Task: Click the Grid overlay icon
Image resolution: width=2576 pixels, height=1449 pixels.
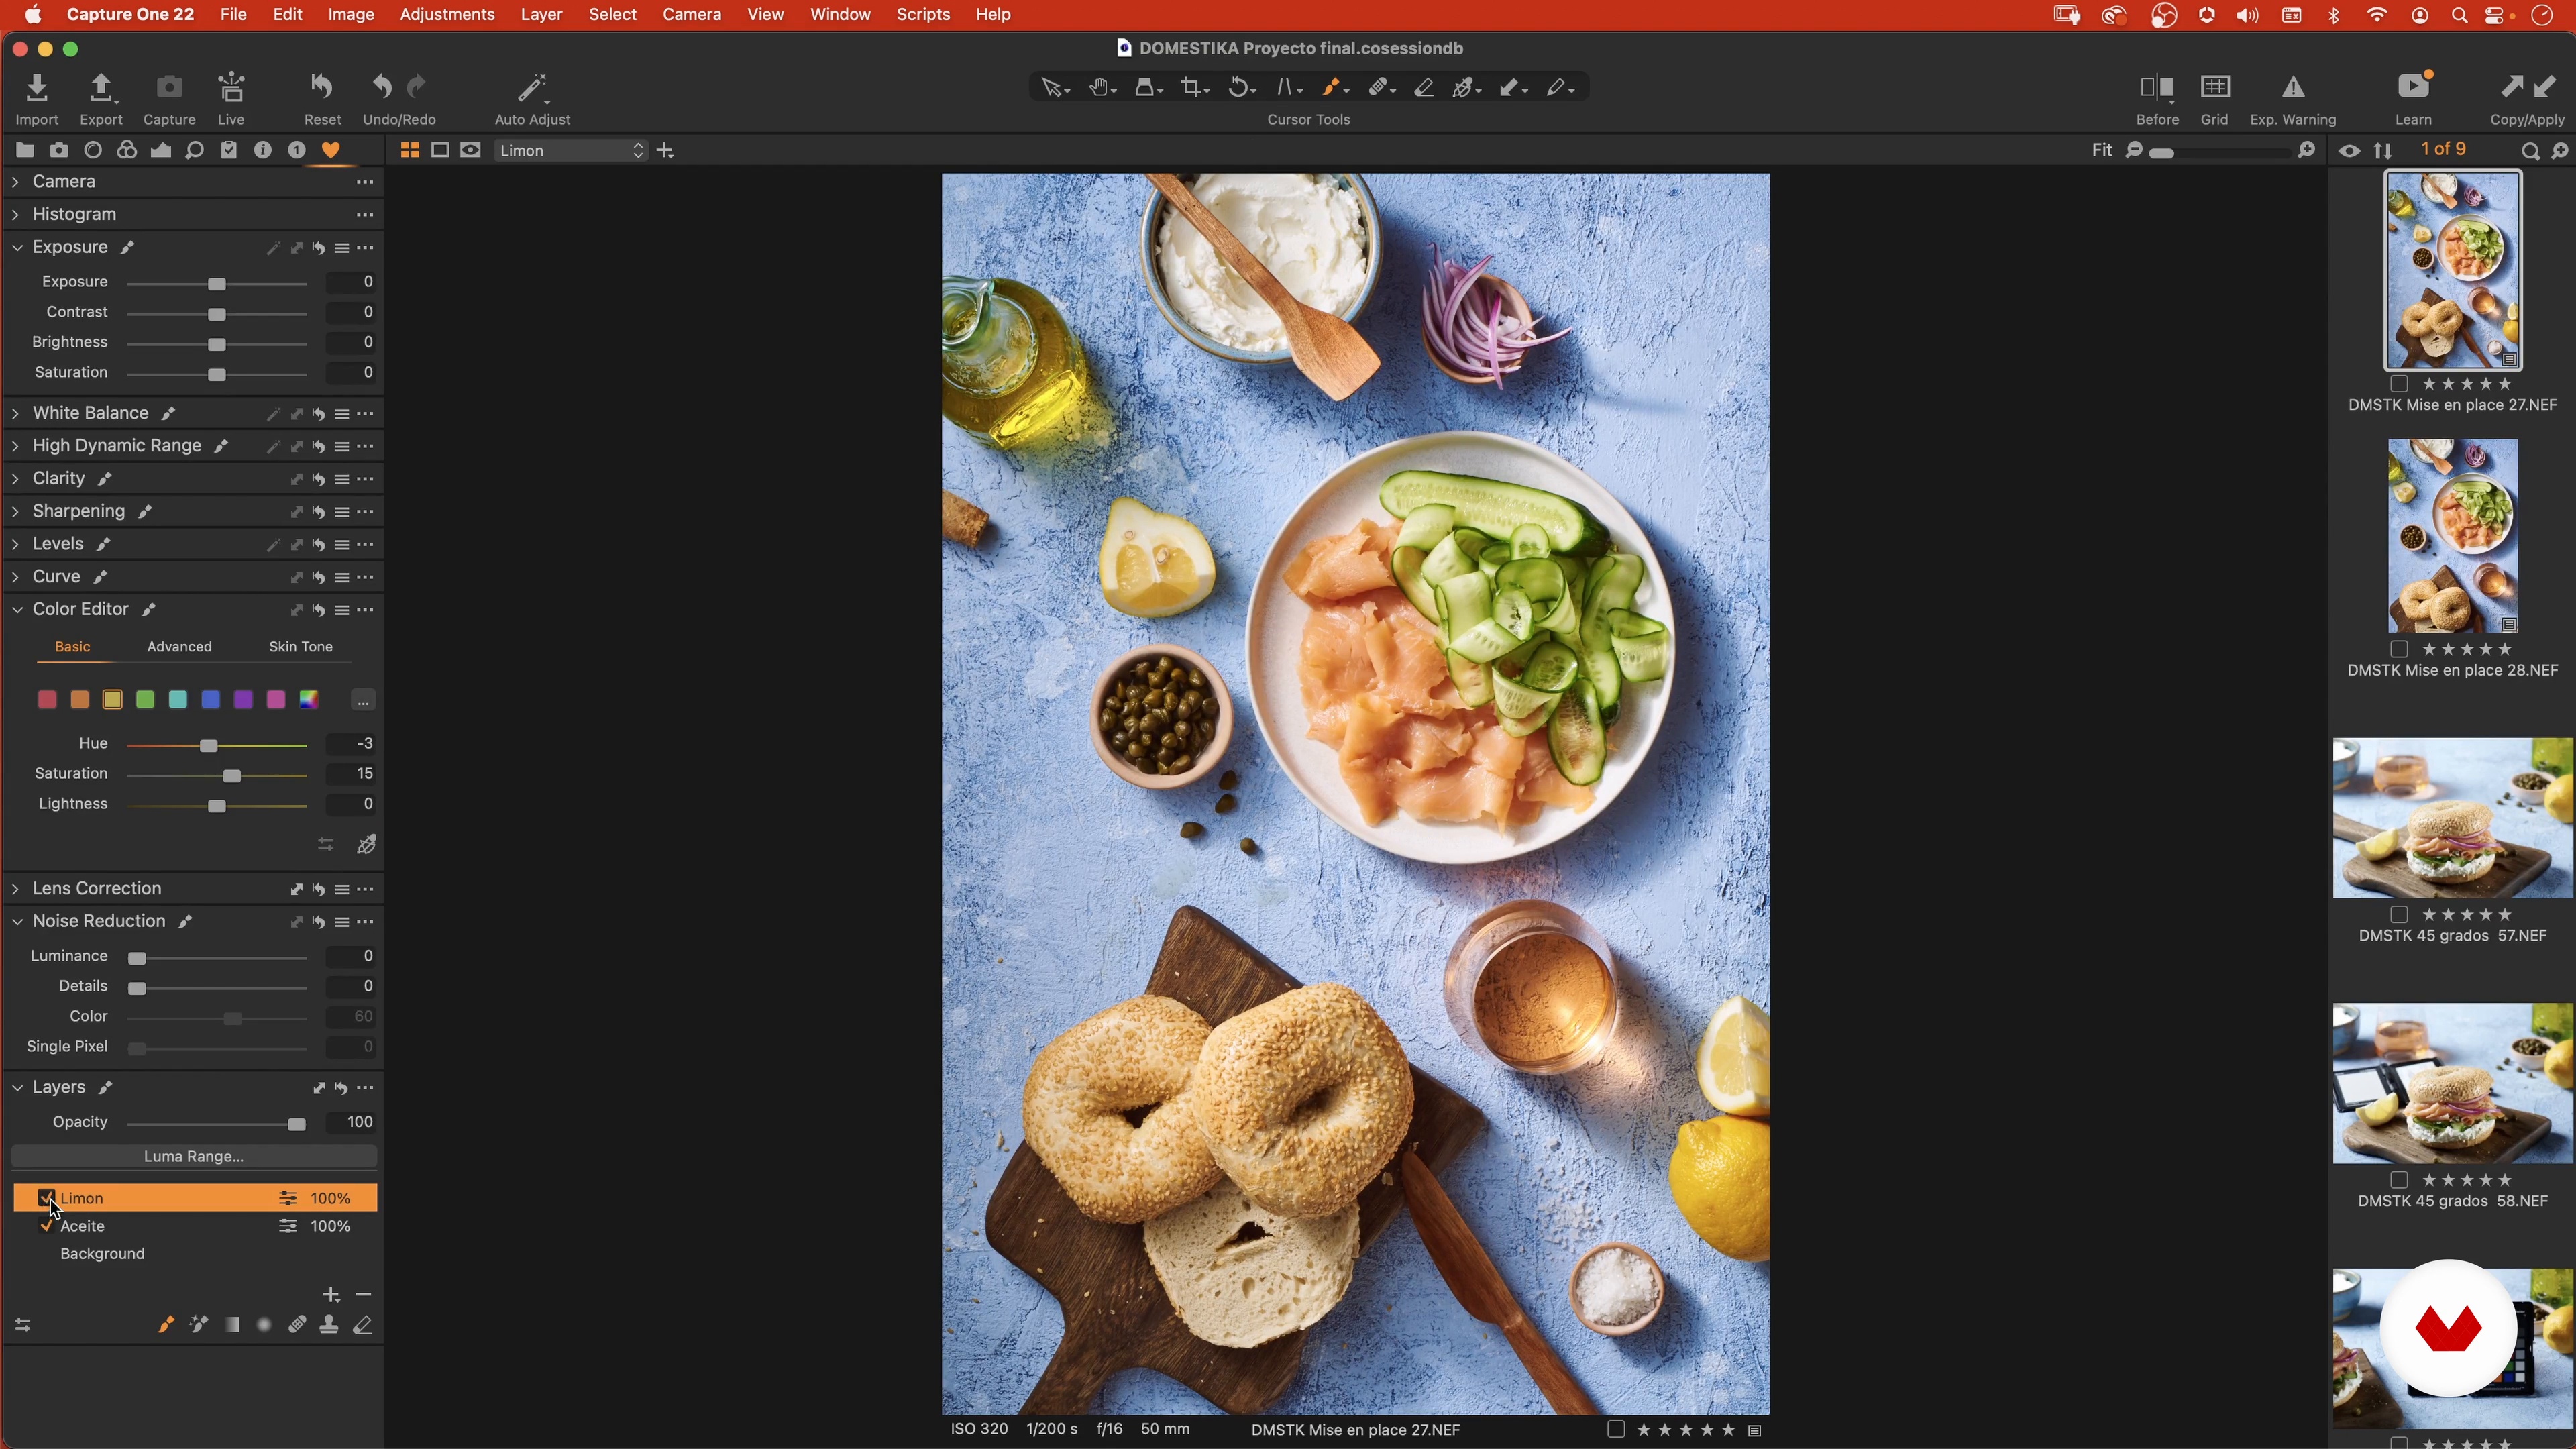Action: point(2215,88)
